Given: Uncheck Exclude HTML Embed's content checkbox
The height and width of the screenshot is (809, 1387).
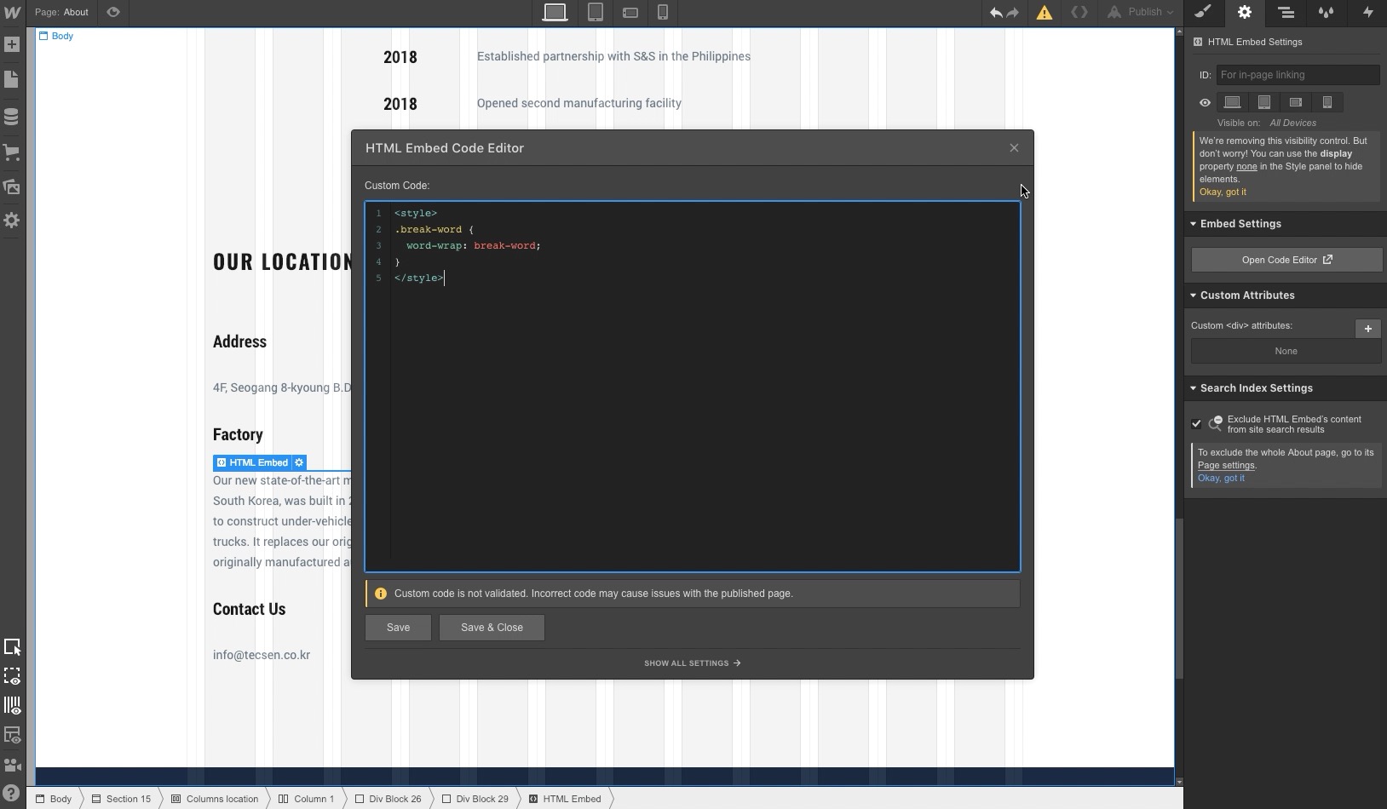Looking at the screenshot, I should [1196, 424].
